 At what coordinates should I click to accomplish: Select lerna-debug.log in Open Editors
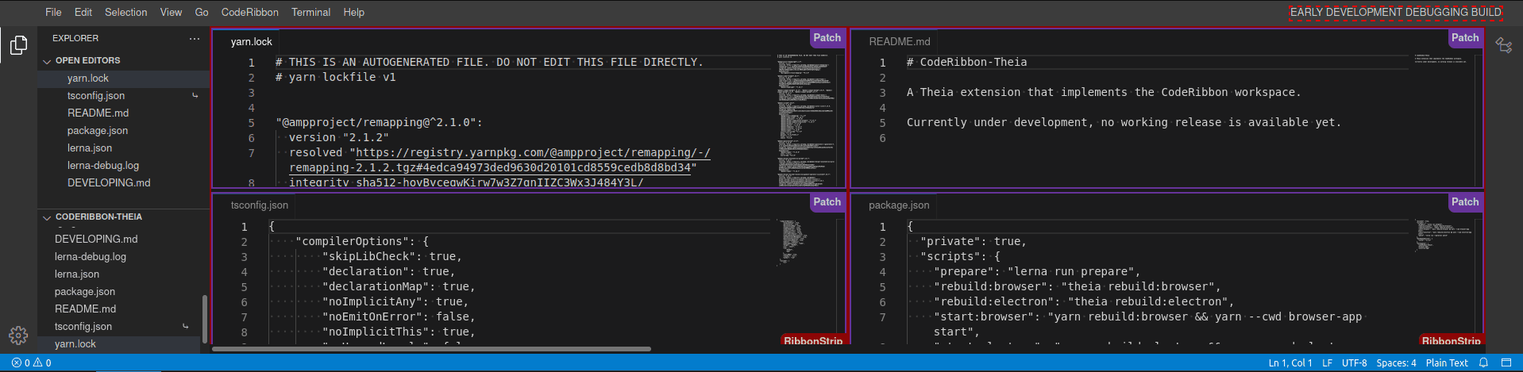123,166
